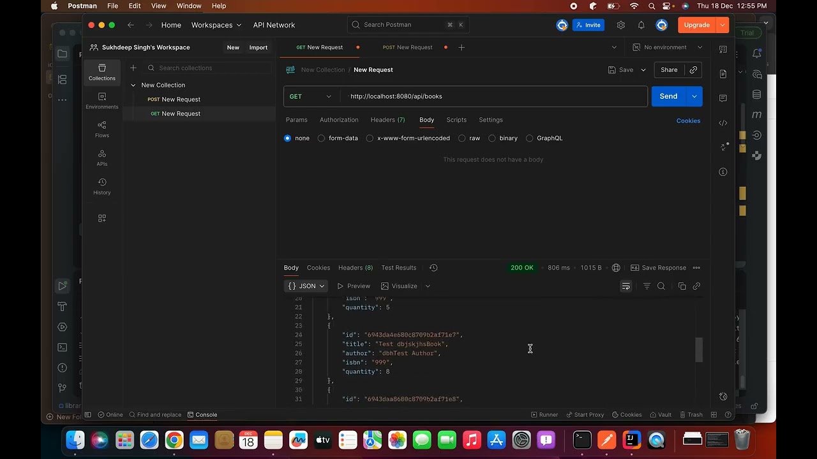Open response Test Results tab
Screen dimensions: 817x459
pos(399,268)
